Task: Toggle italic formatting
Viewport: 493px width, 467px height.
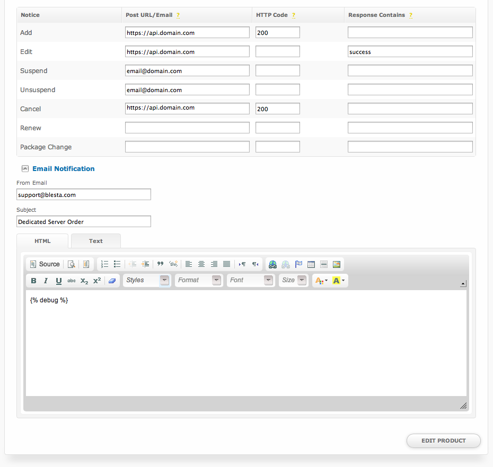Action: [x=46, y=281]
